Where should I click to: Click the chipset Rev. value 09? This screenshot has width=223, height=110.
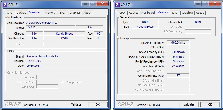pos(99,34)
